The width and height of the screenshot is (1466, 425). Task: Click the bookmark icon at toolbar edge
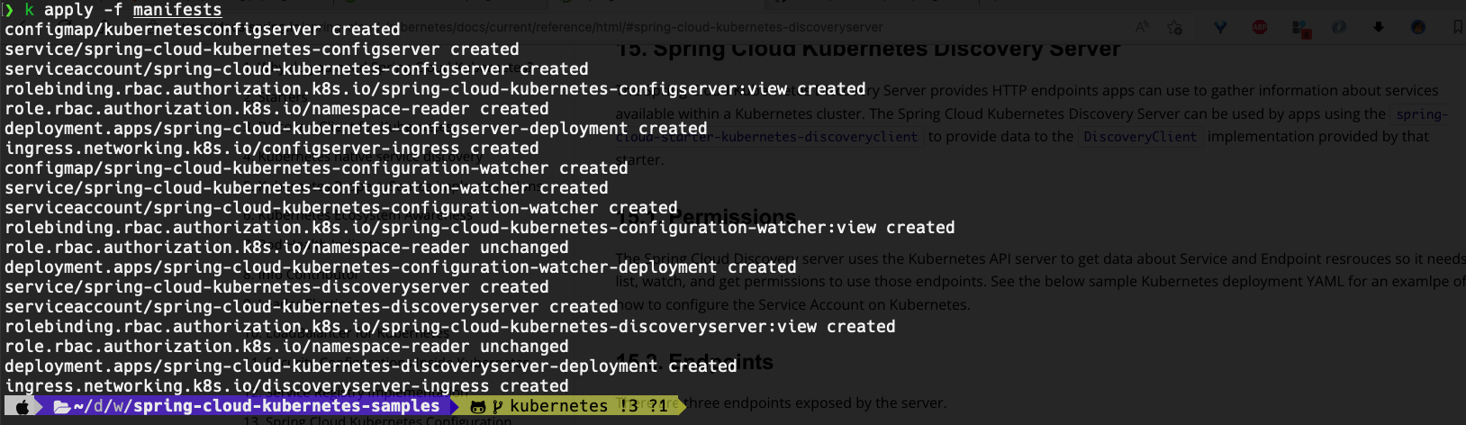point(1457,28)
